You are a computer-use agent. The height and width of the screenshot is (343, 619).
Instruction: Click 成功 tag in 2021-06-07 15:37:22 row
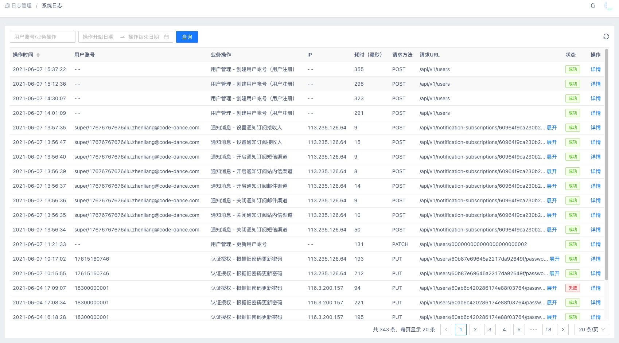tap(573, 69)
